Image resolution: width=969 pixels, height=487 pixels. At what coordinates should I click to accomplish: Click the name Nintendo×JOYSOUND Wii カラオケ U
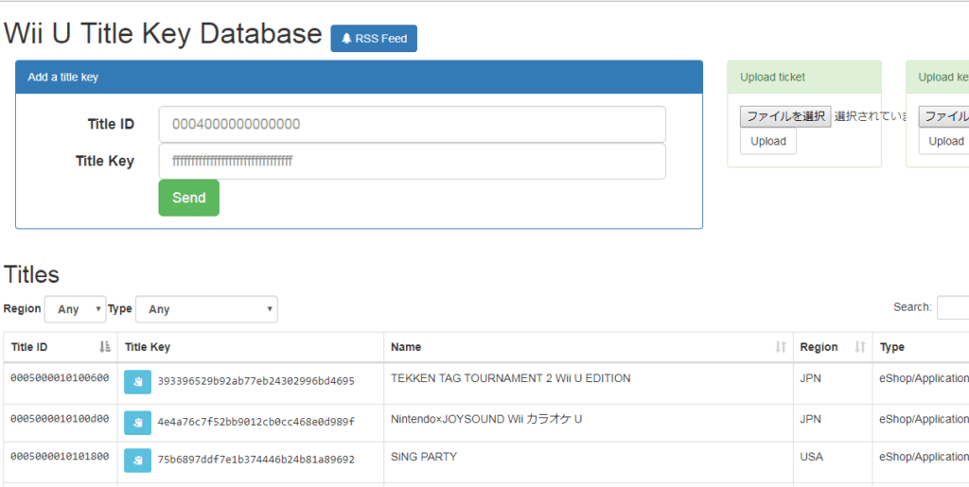[x=486, y=419]
